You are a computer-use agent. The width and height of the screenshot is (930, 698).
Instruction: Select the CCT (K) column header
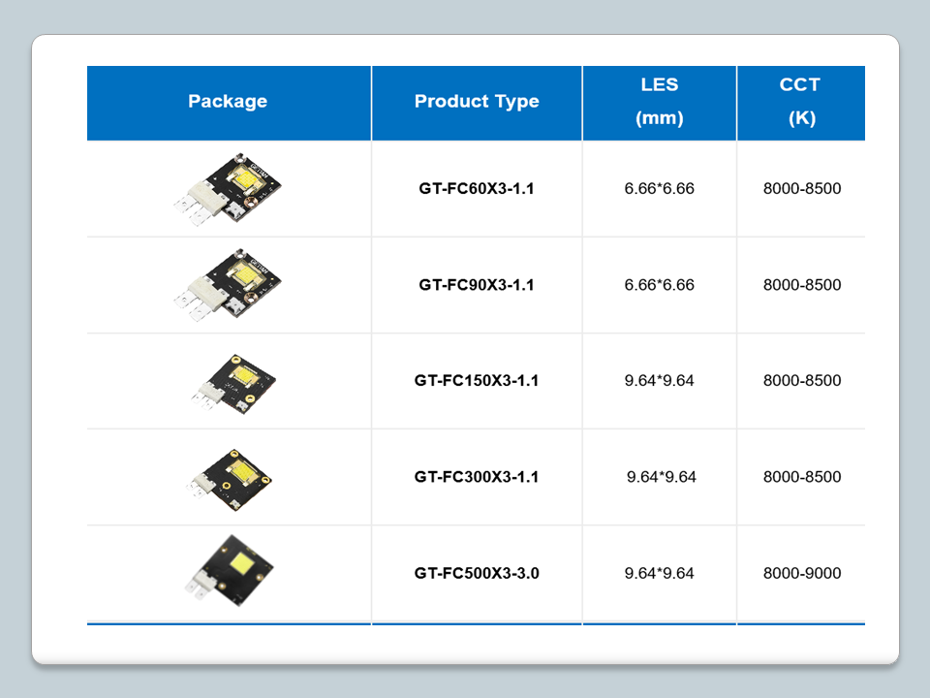click(x=800, y=102)
